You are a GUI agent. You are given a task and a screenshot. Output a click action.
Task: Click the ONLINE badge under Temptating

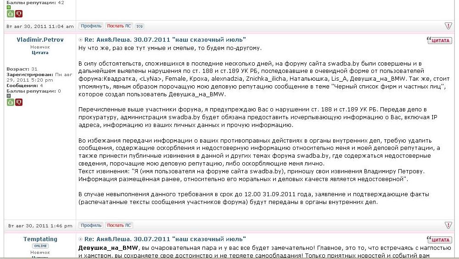point(40,246)
